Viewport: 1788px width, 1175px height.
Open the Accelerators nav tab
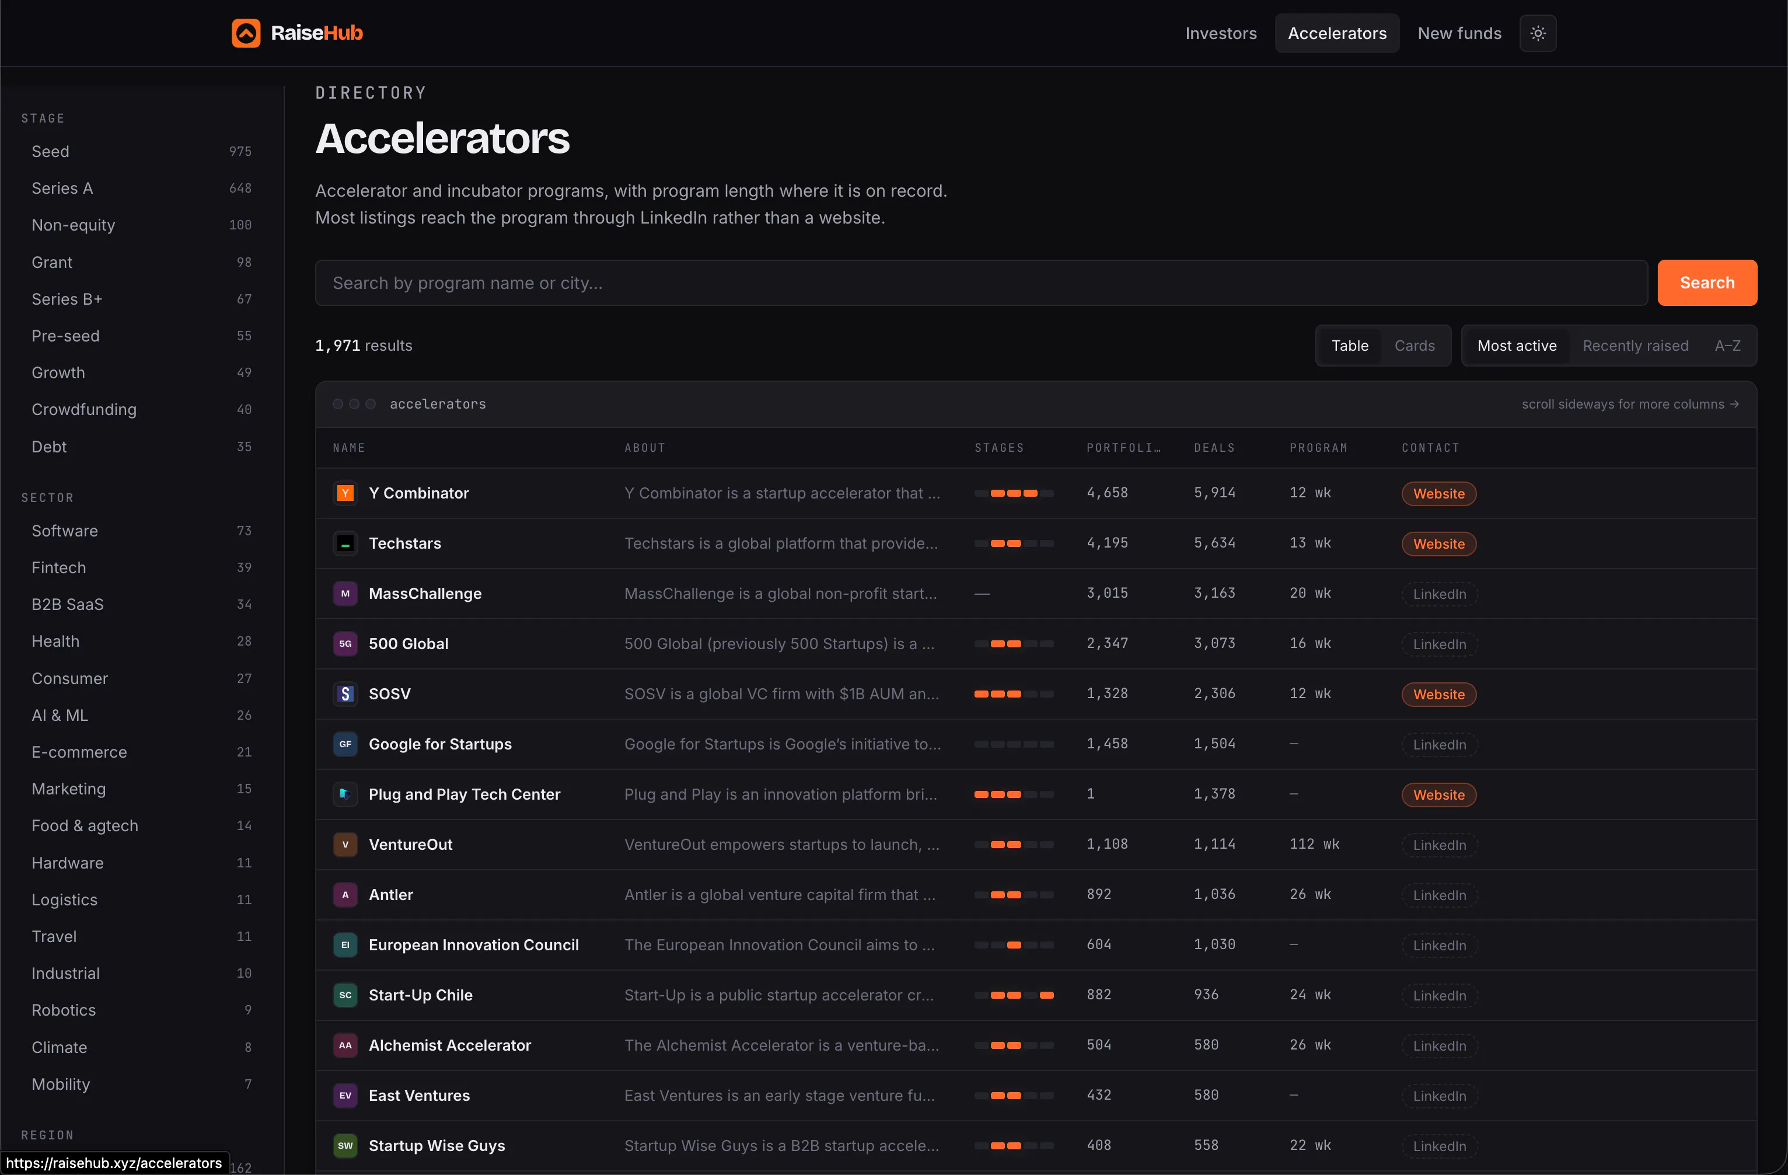[1337, 33]
